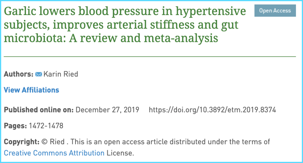
Task: Click the Published online on: label
Action: click(39, 110)
